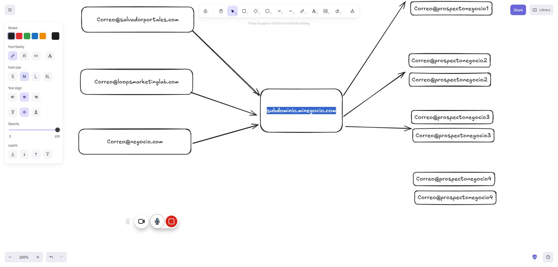Screen dimensions: 558x267
Task: Choose the green stroke color
Action: pyautogui.click(x=27, y=36)
